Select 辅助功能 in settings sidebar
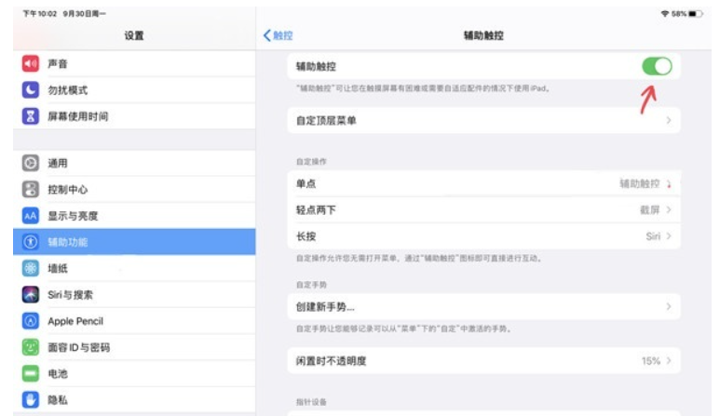This screenshot has height=416, width=720. pyautogui.click(x=134, y=242)
